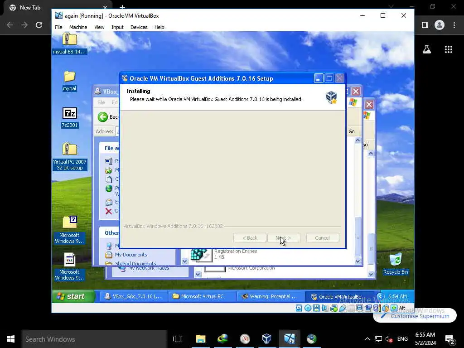Open the browser profile avatar
Screen dimensions: 464x348
[x=440, y=25]
